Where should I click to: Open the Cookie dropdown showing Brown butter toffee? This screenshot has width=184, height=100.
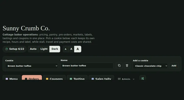tap(32, 66)
